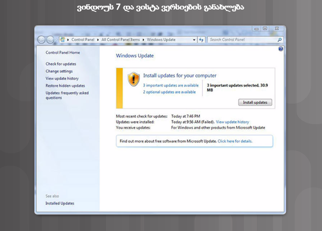Image resolution: width=322 pixels, height=231 pixels.
Task: Click the Back navigation arrow button
Action: tap(41, 40)
